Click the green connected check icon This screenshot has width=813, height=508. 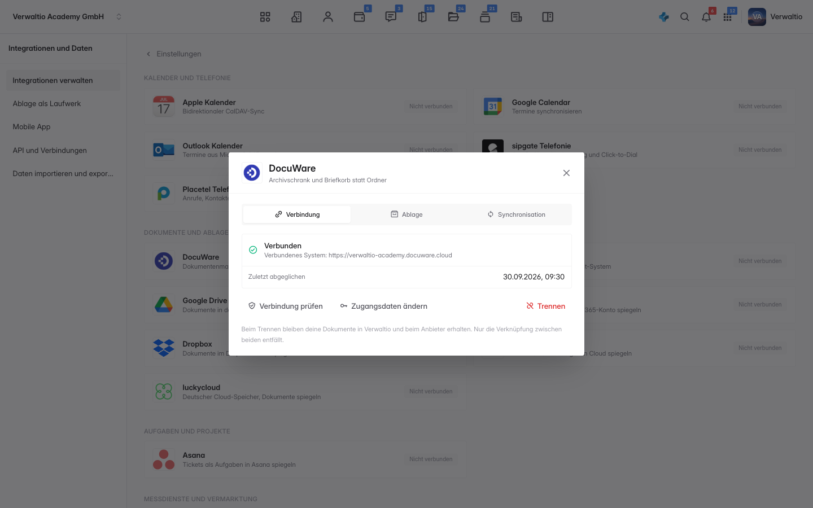point(253,250)
